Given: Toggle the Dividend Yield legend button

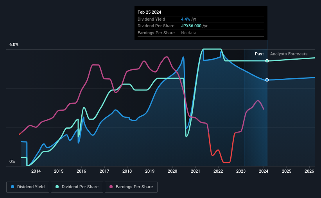Looking at the screenshot, I should 28,187.
